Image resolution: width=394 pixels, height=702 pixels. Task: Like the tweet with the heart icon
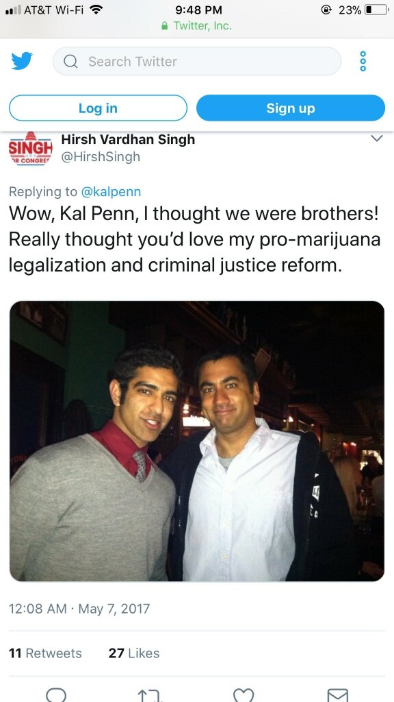tap(244, 695)
